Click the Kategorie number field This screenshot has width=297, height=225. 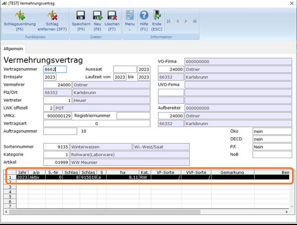56,155
